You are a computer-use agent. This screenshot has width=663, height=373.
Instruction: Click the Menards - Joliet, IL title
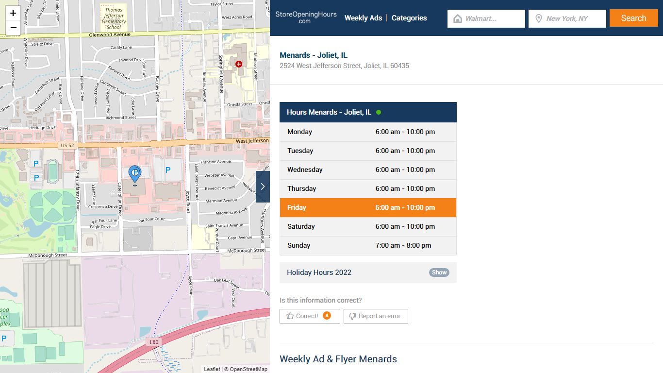(x=314, y=55)
